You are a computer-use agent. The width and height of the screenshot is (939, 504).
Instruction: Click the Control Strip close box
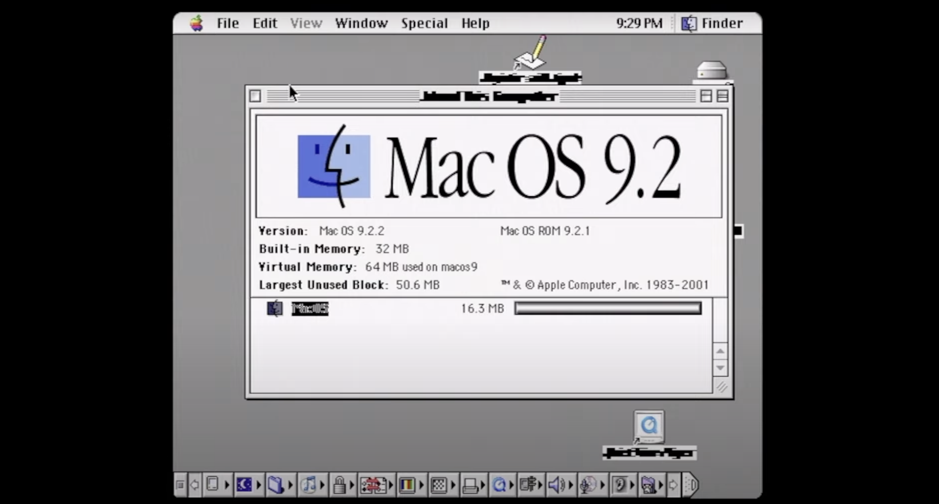pyautogui.click(x=180, y=485)
